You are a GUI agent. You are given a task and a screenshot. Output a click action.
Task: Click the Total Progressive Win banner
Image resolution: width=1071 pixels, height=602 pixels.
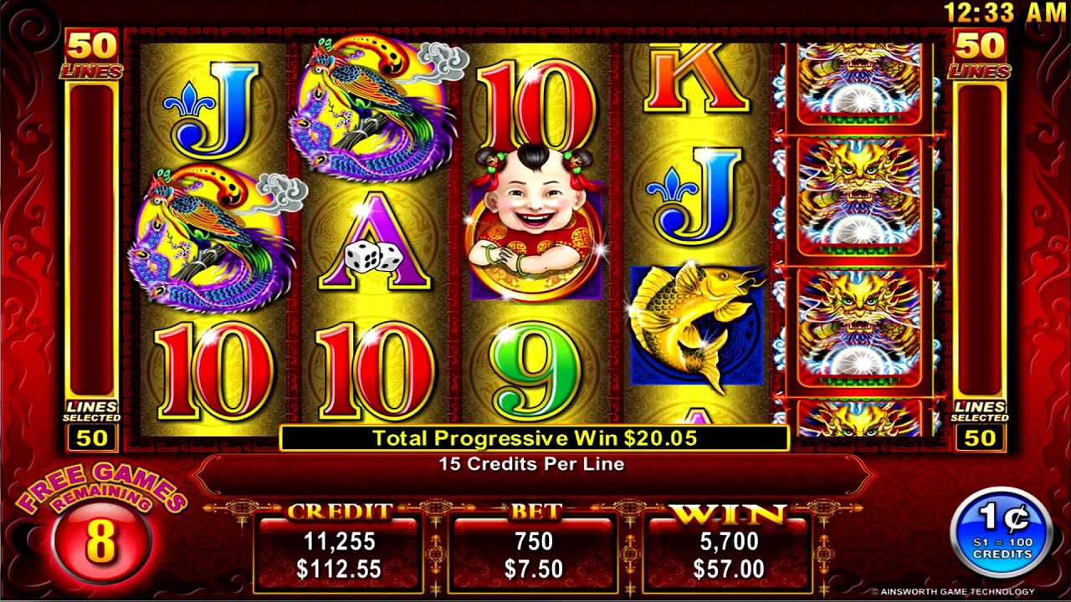coord(534,438)
